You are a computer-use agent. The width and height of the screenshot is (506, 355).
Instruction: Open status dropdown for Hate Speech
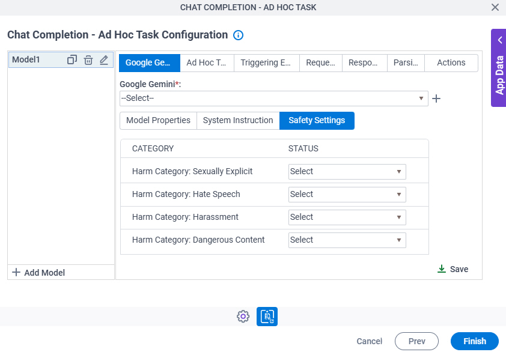347,195
